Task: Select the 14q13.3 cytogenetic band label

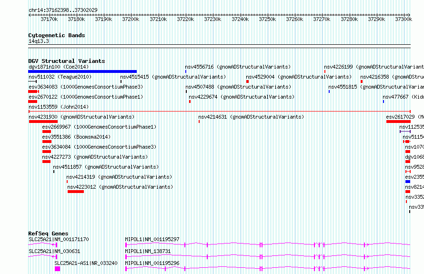Action: point(39,41)
